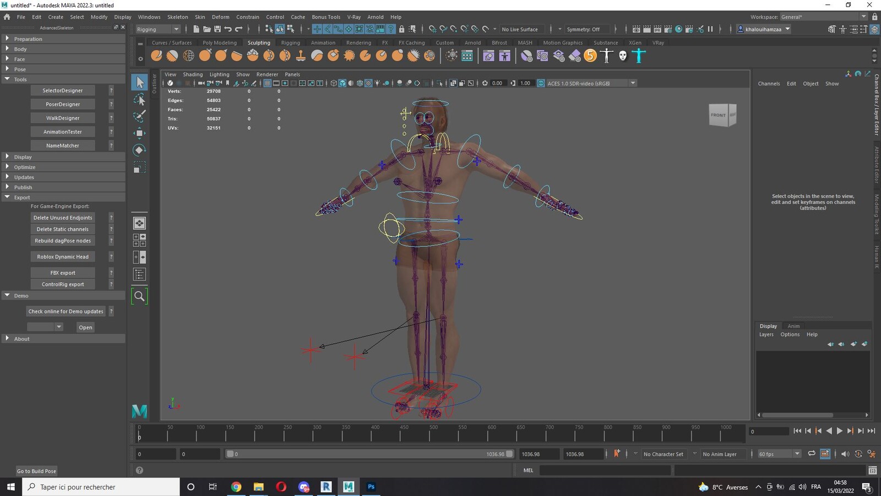The image size is (881, 496).
Task: Click the New Scene icon
Action: click(196, 29)
